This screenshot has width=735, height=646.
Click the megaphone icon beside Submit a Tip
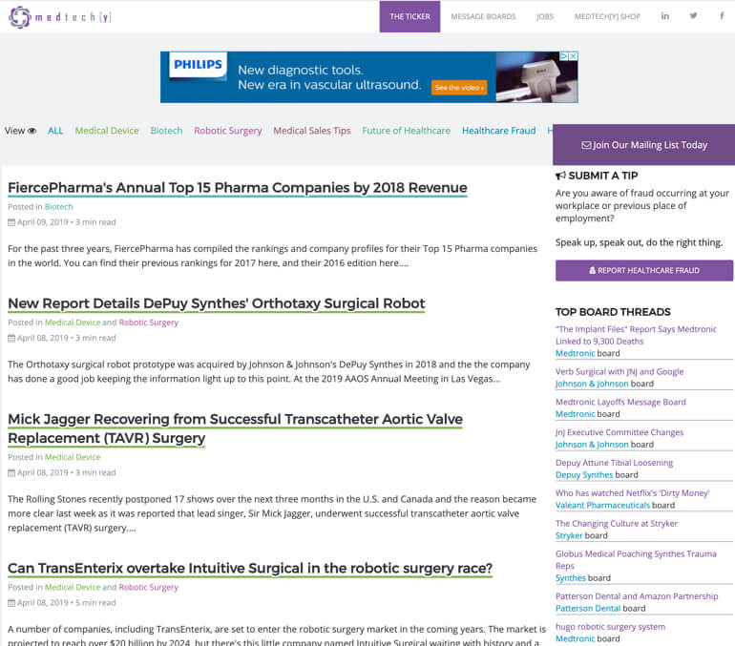[x=560, y=176]
